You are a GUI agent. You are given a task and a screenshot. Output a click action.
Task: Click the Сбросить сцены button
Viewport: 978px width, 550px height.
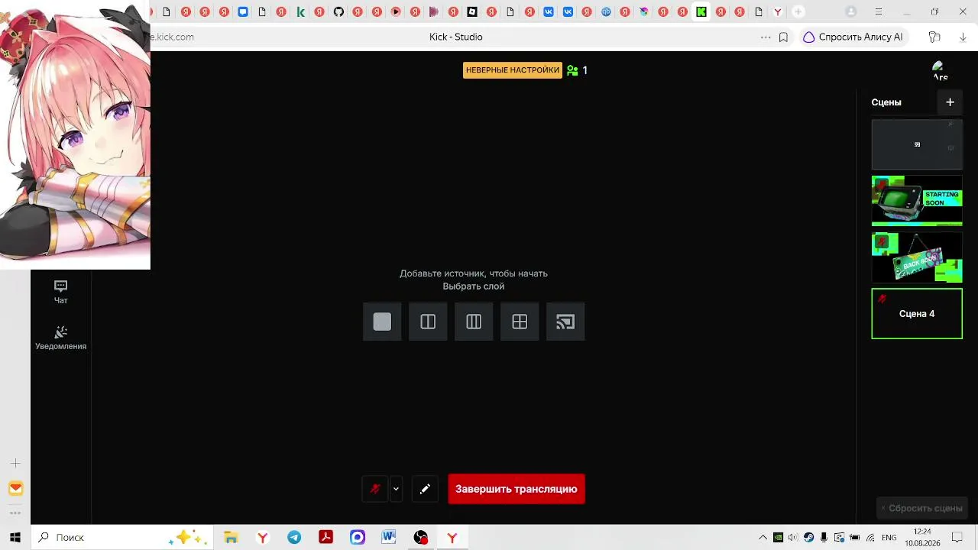pyautogui.click(x=922, y=508)
